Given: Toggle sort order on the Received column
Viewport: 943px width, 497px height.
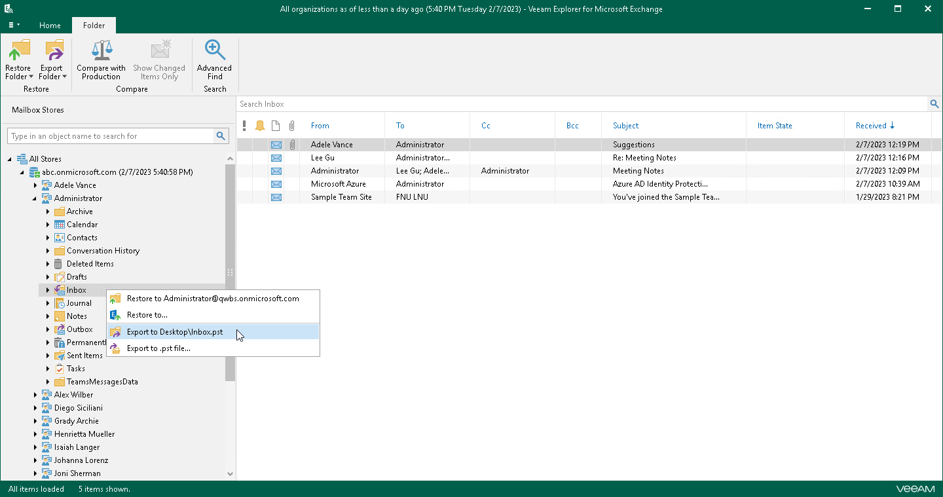Looking at the screenshot, I should pyautogui.click(x=874, y=125).
